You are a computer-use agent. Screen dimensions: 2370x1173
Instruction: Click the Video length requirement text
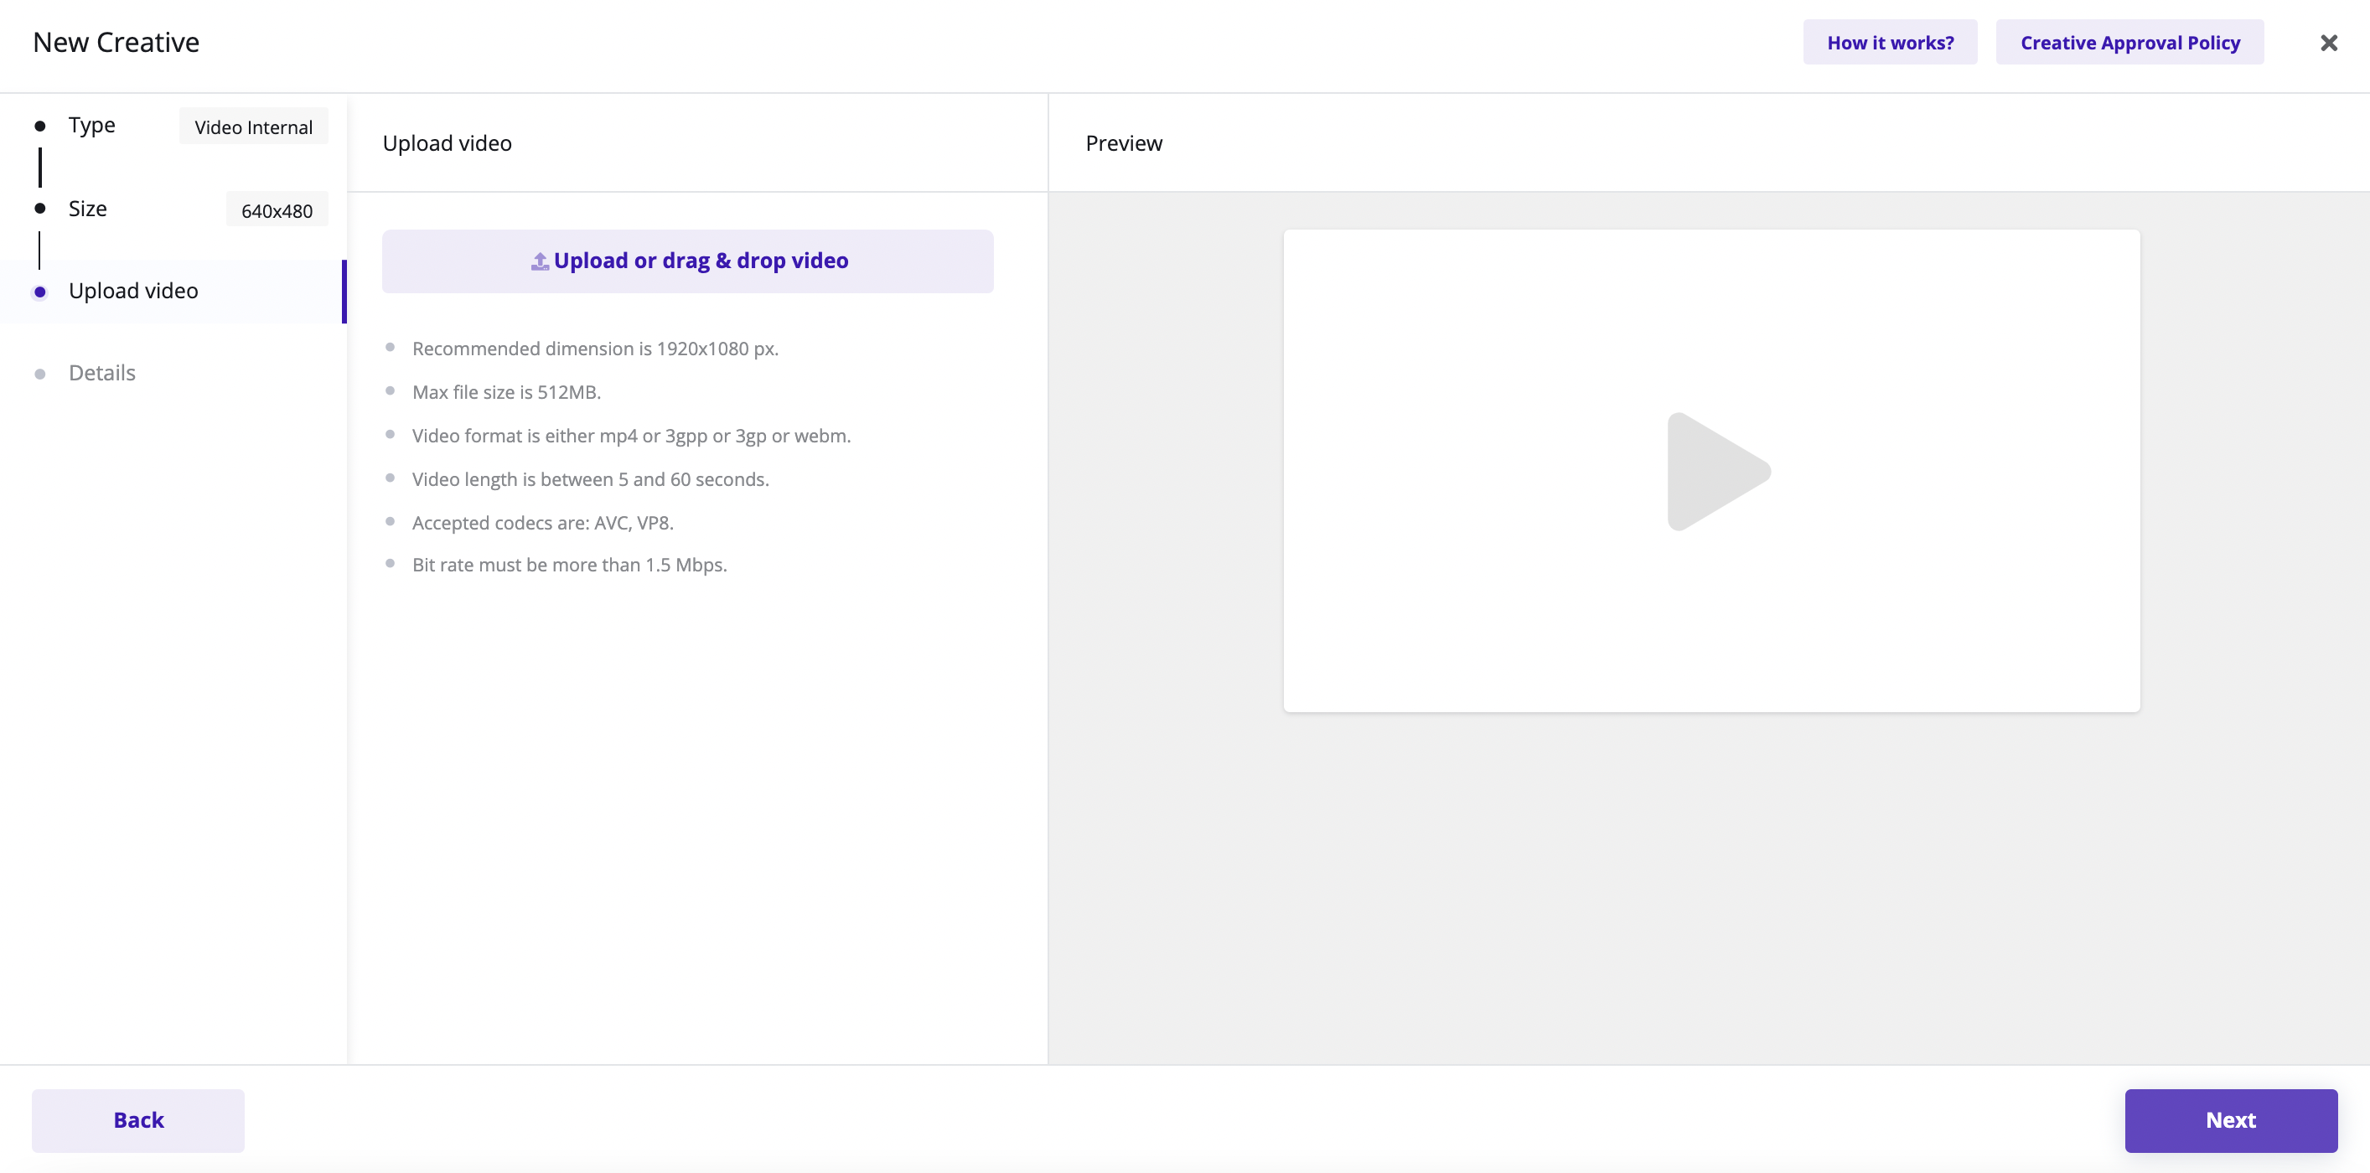click(x=590, y=479)
